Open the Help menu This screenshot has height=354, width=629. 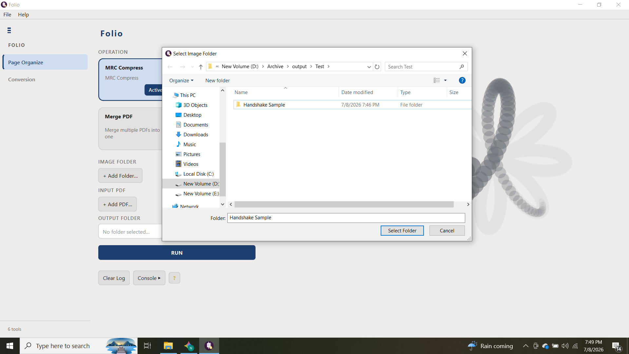pos(23,15)
